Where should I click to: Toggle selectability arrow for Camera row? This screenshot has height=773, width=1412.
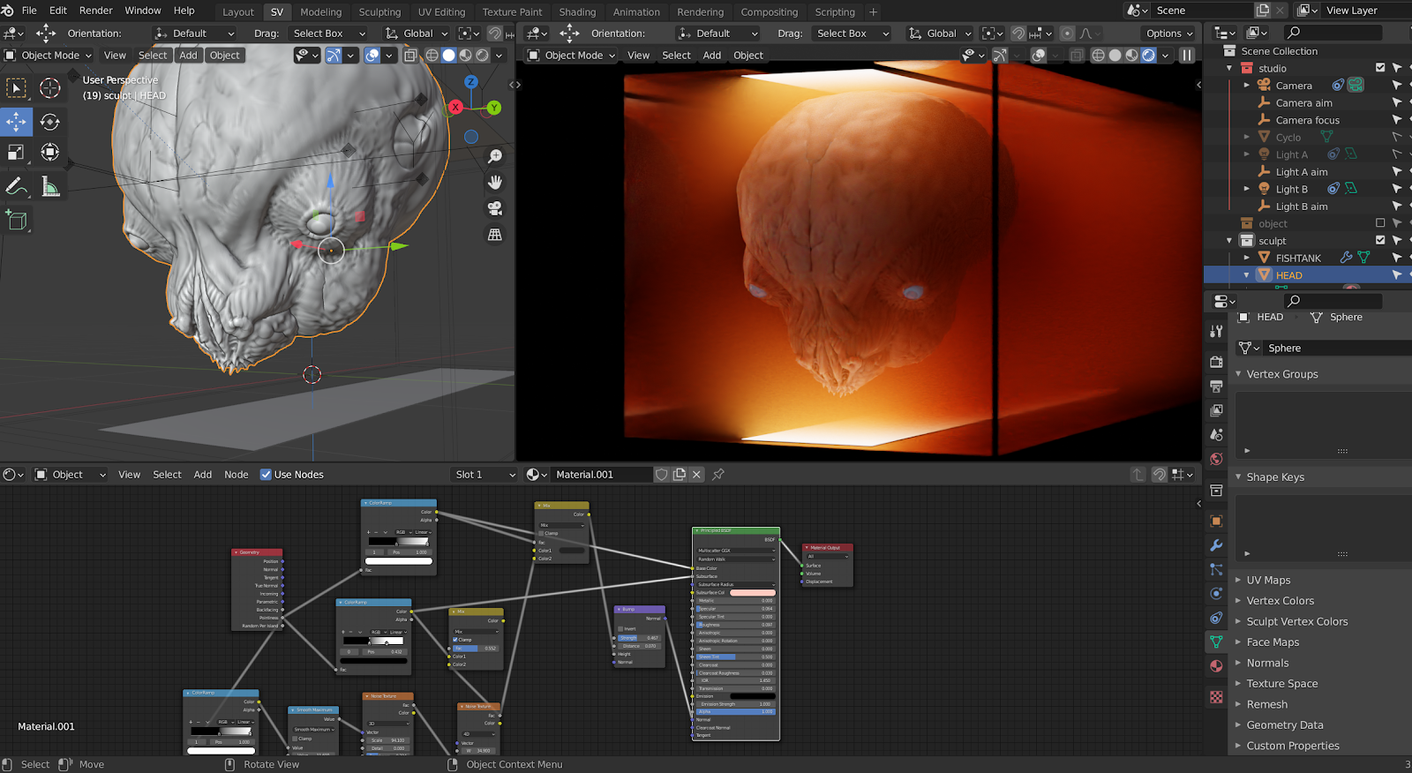coord(1397,86)
